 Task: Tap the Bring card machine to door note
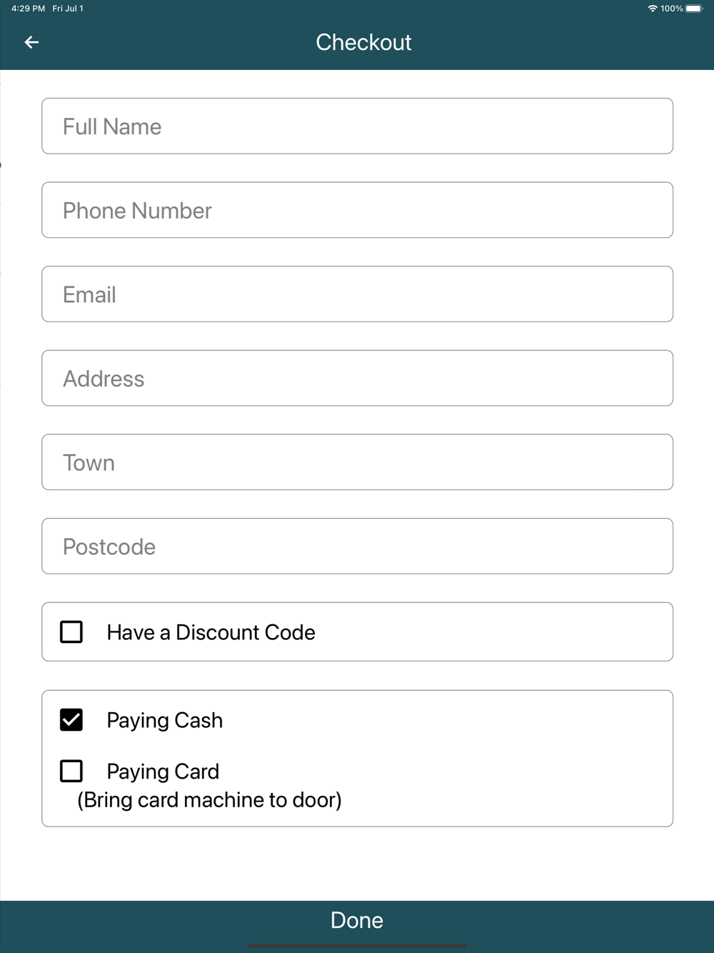pyautogui.click(x=209, y=800)
